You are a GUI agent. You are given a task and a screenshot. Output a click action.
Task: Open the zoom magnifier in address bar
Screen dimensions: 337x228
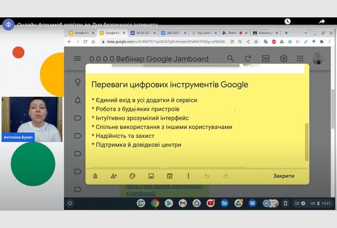click(x=240, y=42)
